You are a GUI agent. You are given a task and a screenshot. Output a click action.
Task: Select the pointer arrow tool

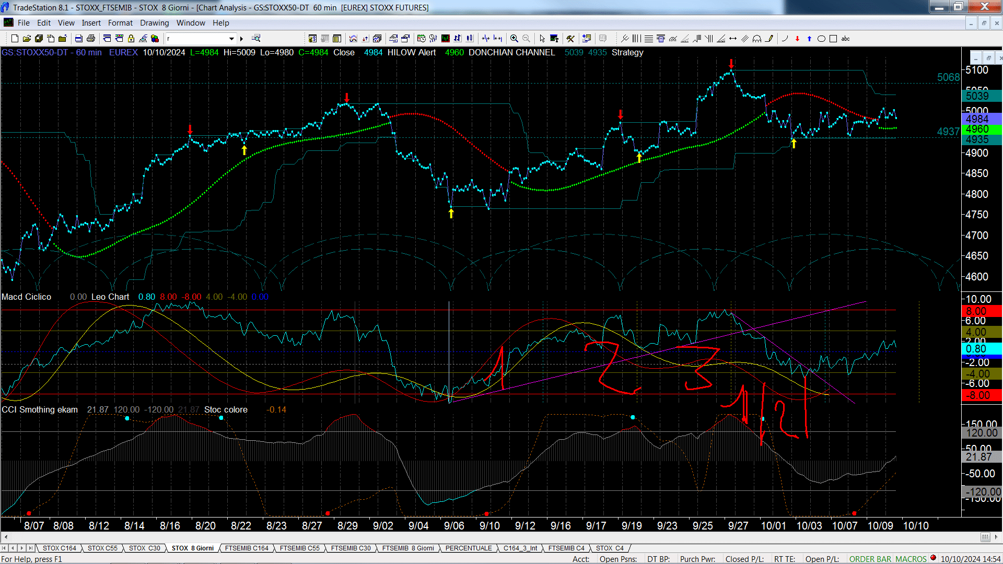[x=542, y=38]
